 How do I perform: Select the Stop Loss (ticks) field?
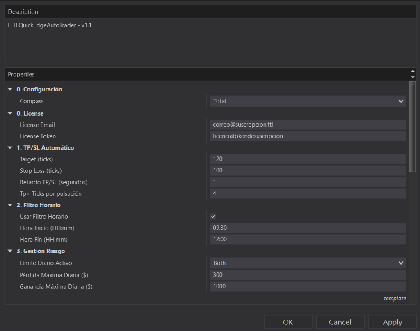[x=307, y=170]
